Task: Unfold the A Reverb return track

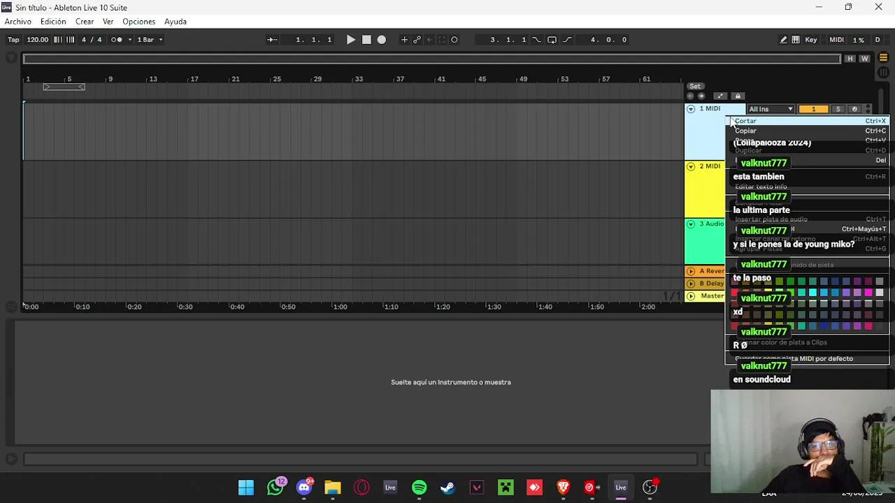Action: 691,271
